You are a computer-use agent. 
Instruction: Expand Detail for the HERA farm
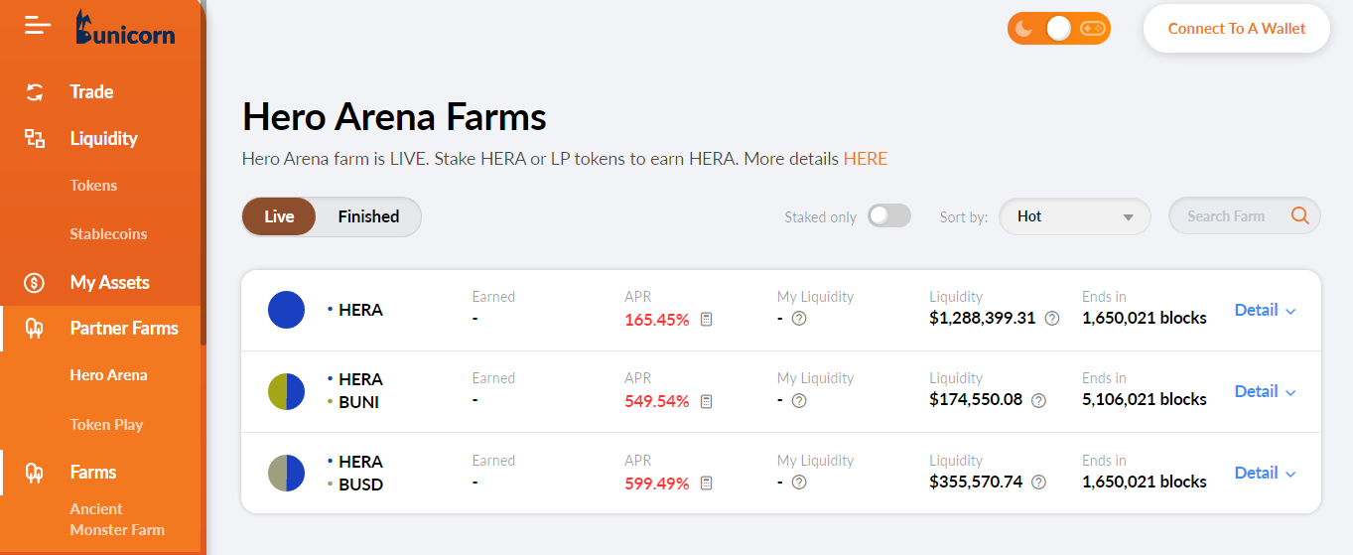click(x=1265, y=310)
